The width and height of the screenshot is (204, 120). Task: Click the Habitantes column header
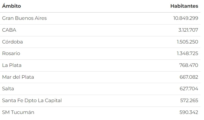point(184,6)
